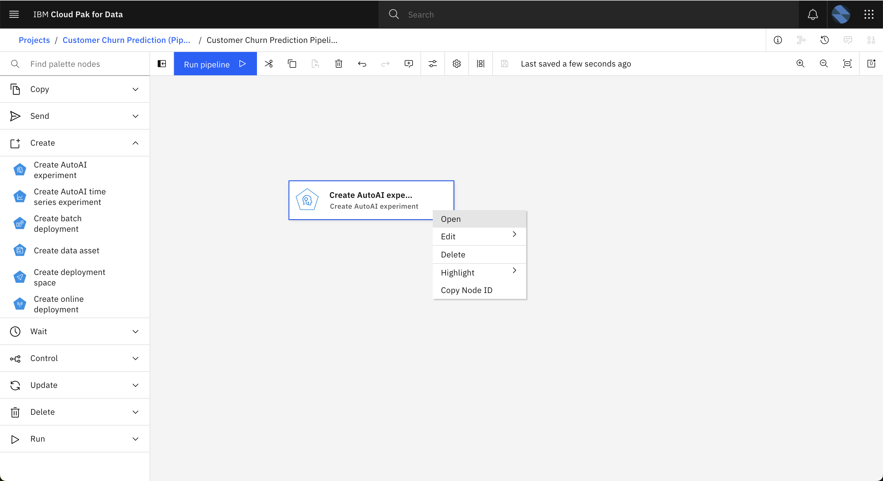The width and height of the screenshot is (883, 481).
Task: Add a comment with the comment-plus icon
Action: 409,64
